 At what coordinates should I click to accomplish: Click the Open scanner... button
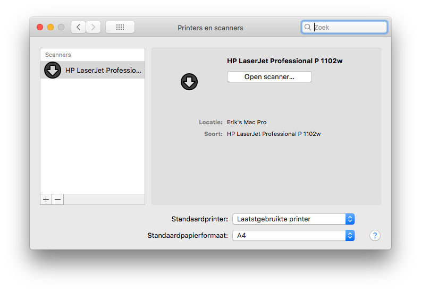pos(270,76)
